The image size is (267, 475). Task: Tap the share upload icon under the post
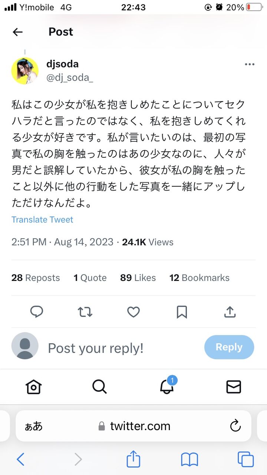pos(230,312)
